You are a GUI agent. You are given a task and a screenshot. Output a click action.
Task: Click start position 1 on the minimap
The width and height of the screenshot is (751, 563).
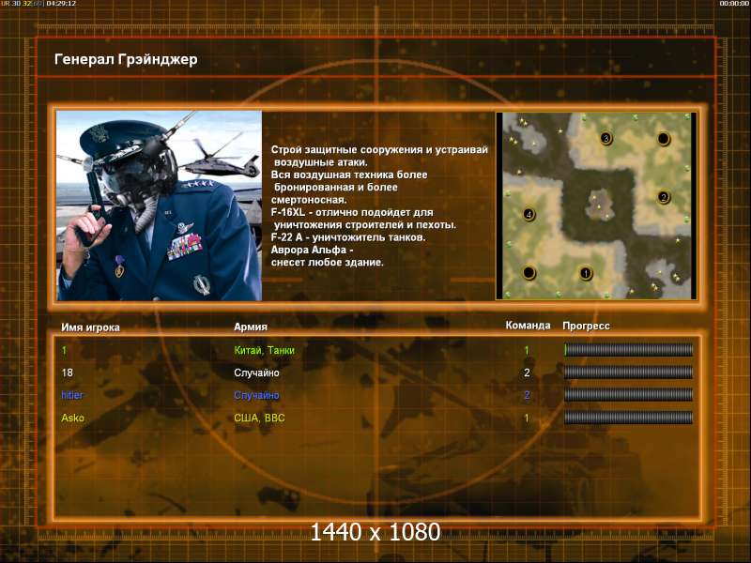click(x=586, y=273)
